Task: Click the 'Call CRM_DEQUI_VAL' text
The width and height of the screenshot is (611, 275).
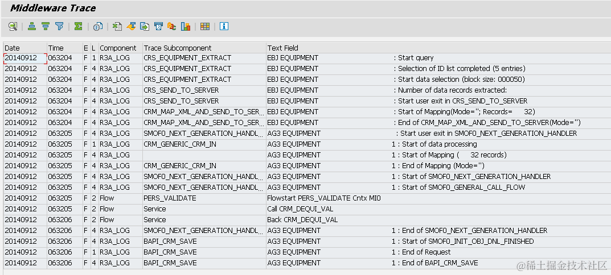Action: pos(300,209)
